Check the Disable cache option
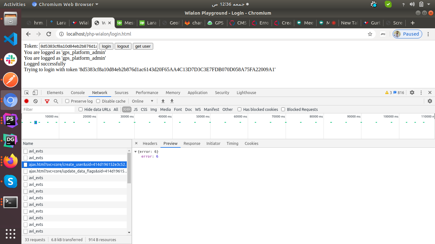This screenshot has height=244, width=435. pos(98,101)
